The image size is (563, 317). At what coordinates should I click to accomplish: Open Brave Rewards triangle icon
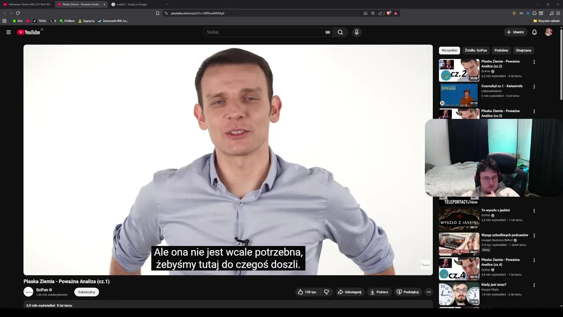(395, 13)
